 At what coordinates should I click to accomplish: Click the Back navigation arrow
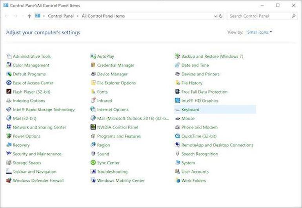pos(6,16)
